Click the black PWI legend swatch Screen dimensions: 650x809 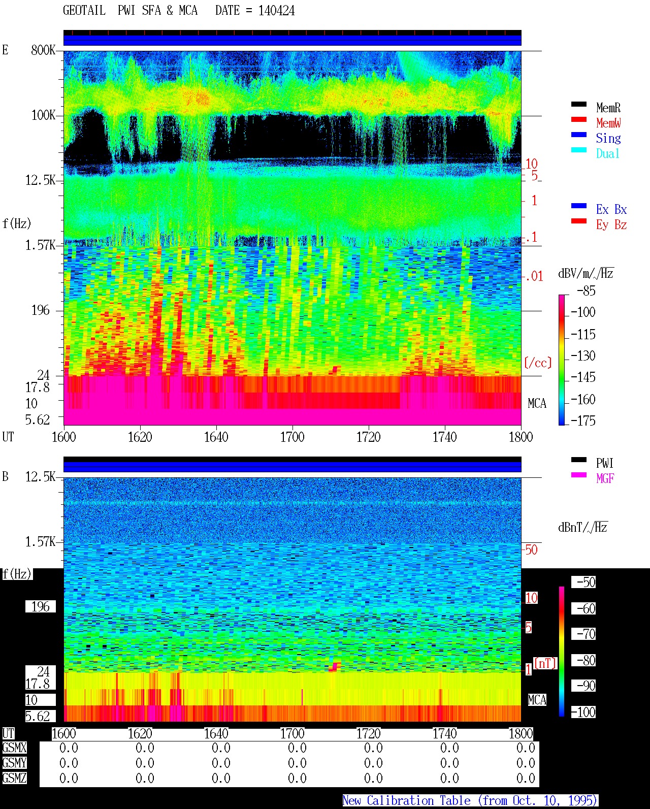click(x=579, y=460)
